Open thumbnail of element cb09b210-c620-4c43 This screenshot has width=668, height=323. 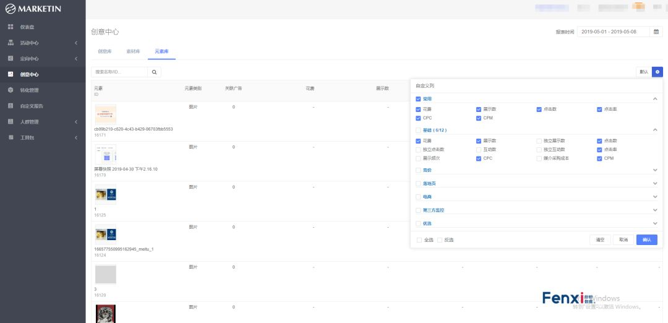[105, 114]
